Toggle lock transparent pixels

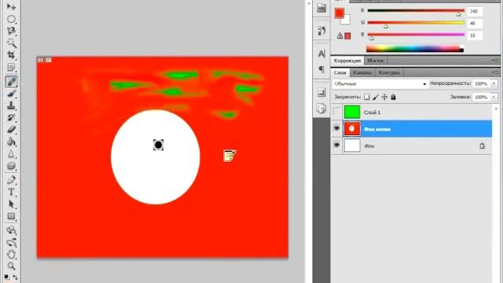coord(367,97)
